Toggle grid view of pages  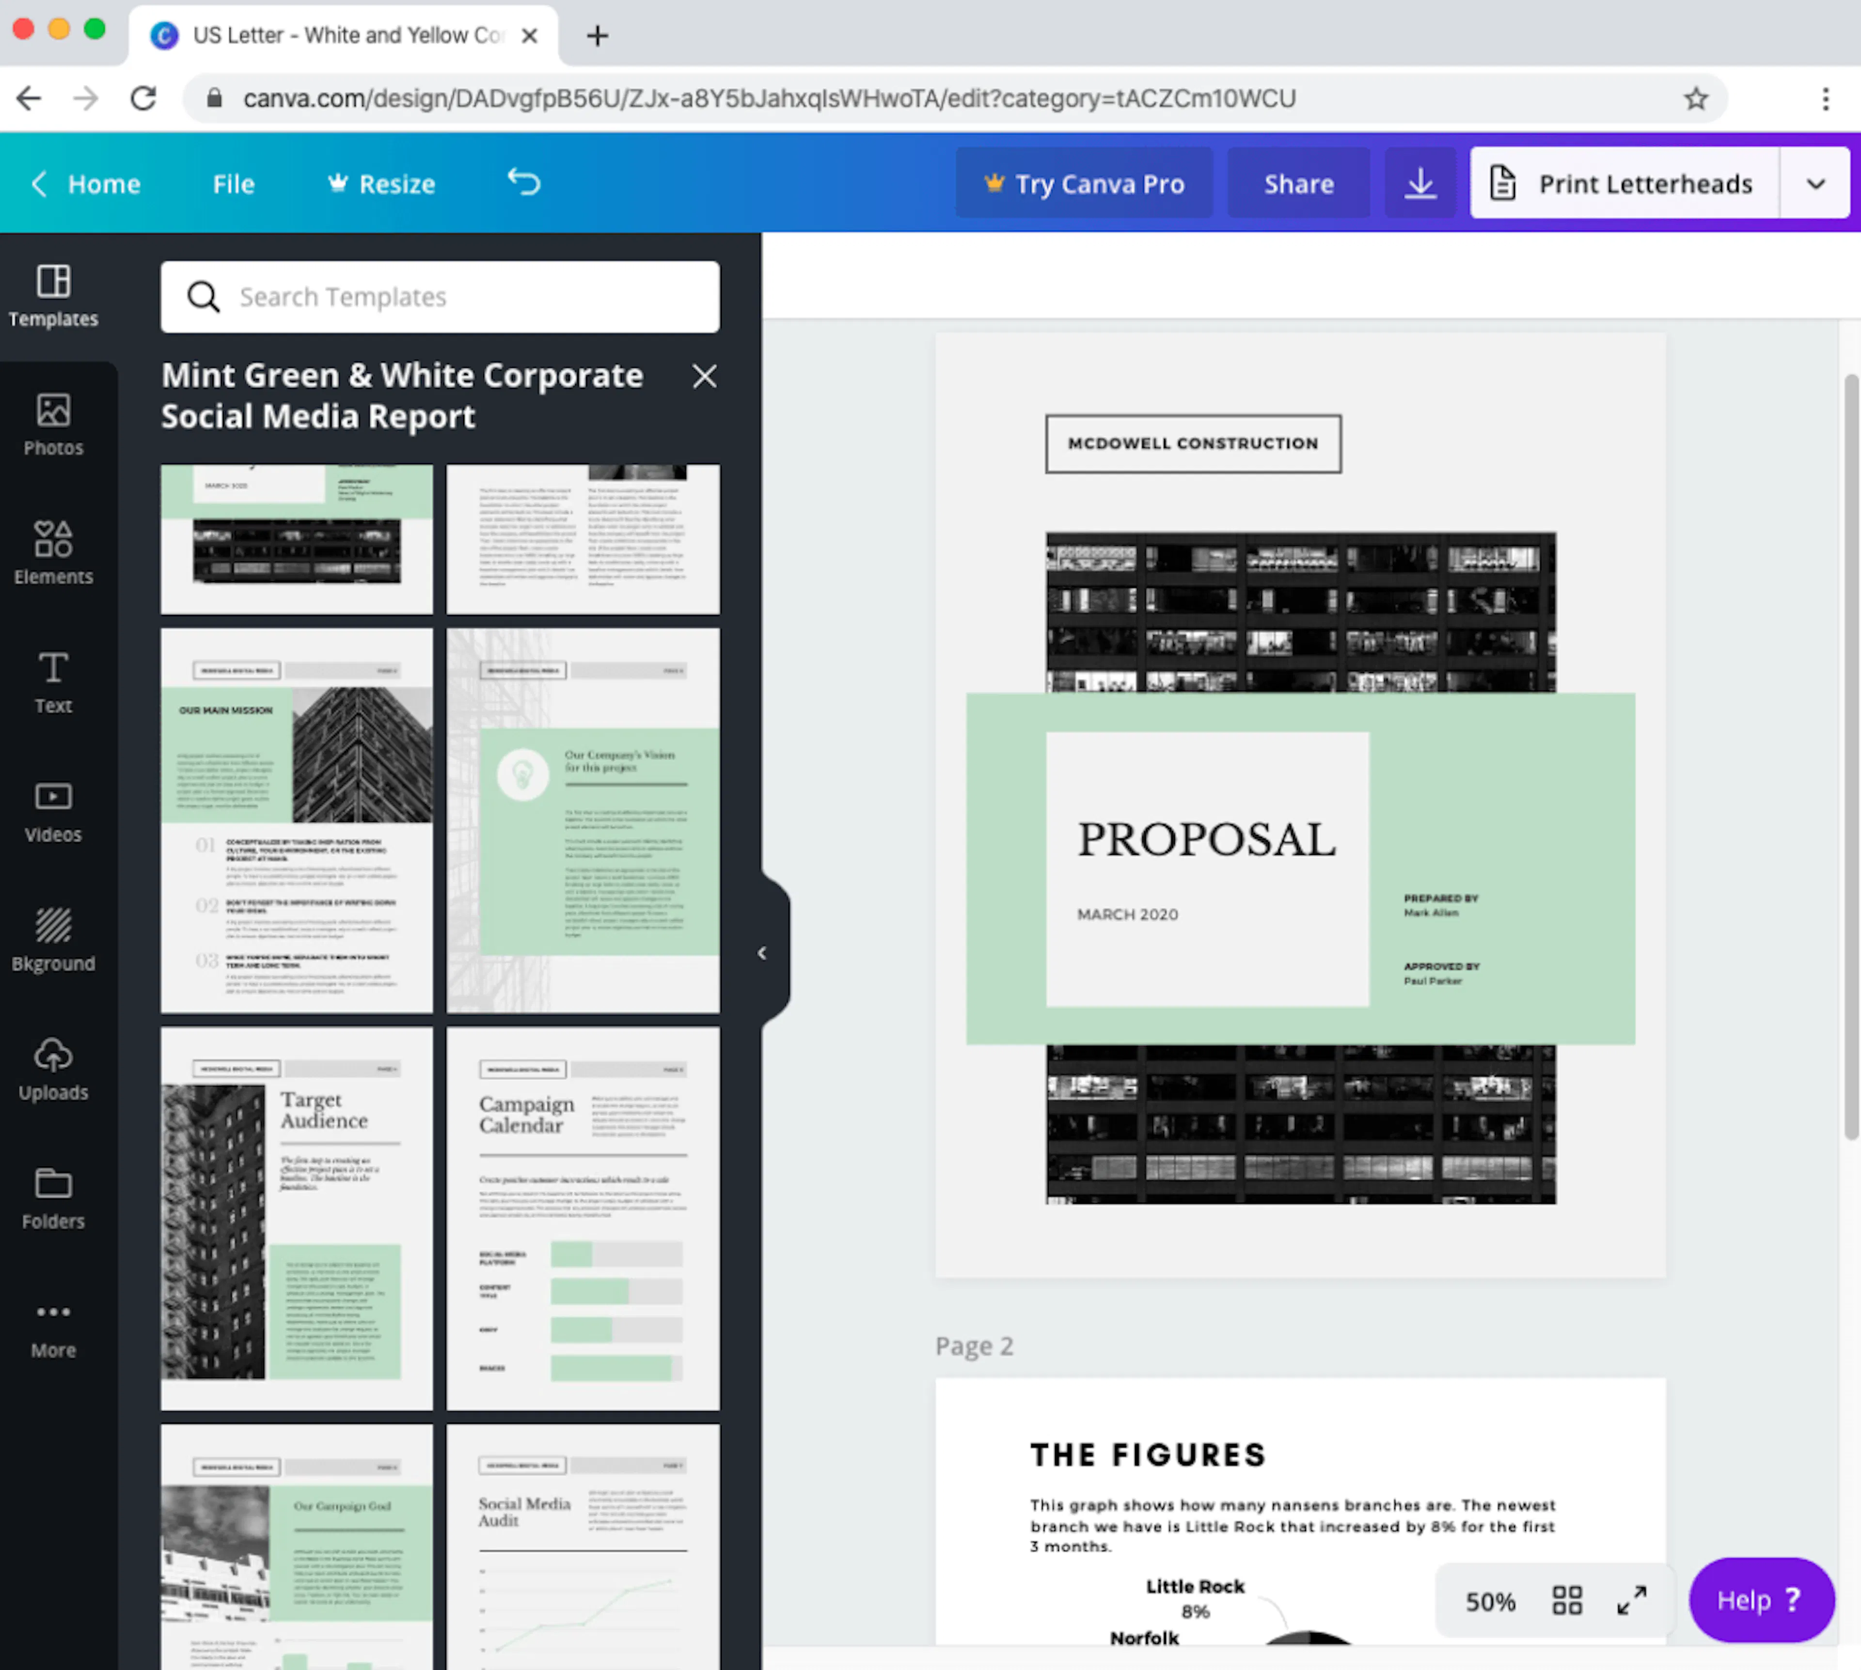(x=1566, y=1601)
